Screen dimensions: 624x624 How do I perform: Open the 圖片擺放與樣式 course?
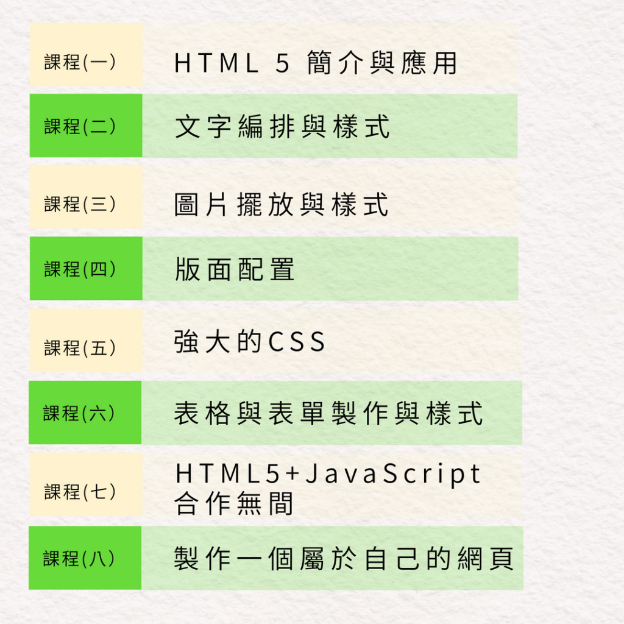280,201
